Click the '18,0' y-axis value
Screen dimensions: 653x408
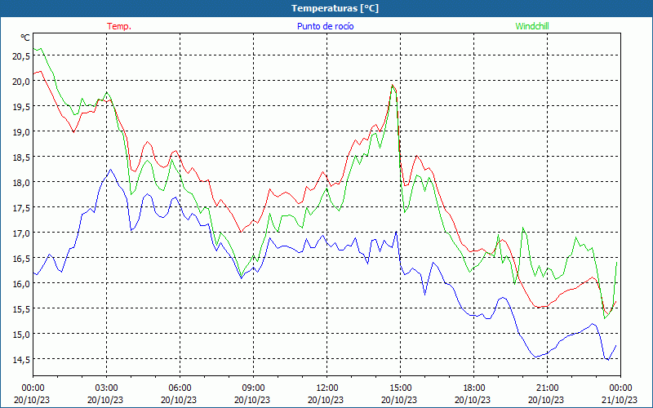[21, 183]
